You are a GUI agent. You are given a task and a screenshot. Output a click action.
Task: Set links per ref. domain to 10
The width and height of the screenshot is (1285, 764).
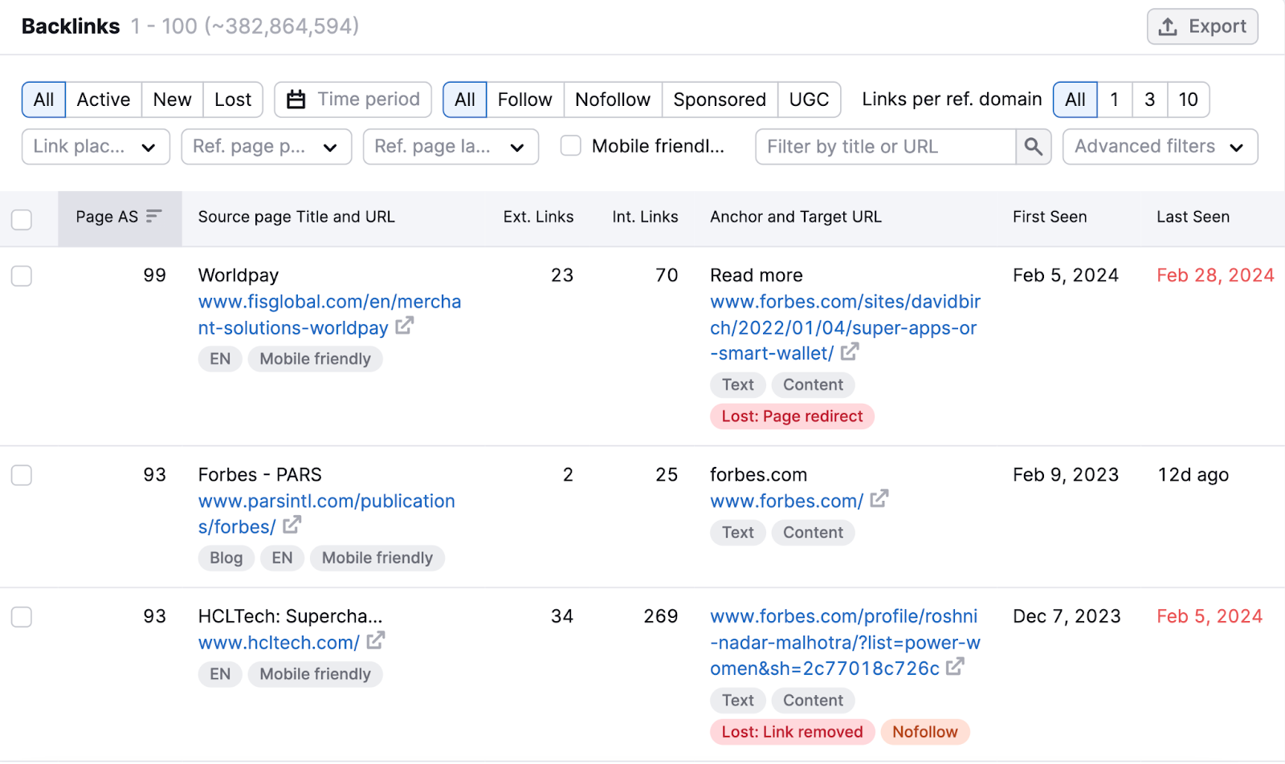click(1189, 100)
